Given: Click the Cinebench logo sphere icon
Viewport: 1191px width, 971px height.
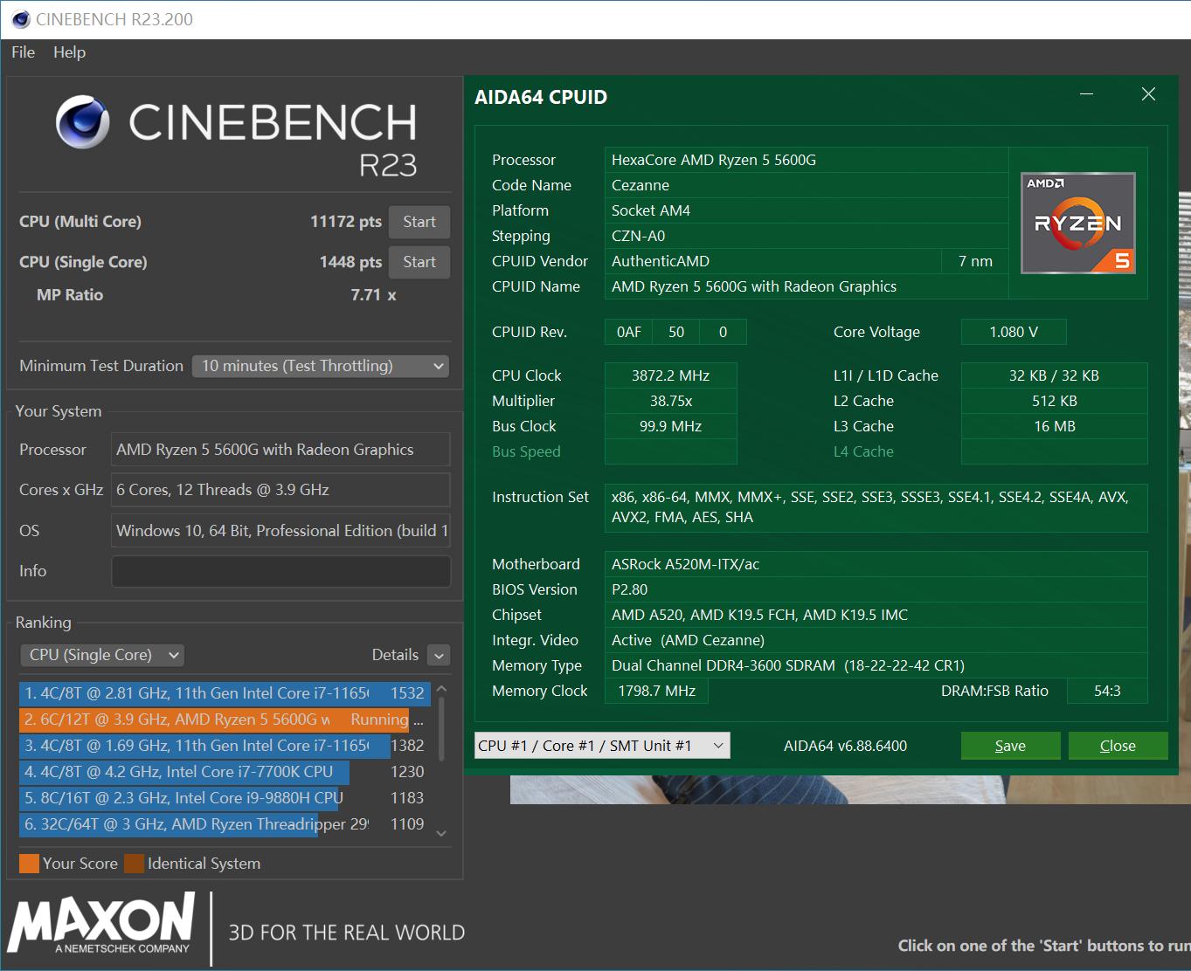Looking at the screenshot, I should (83, 122).
